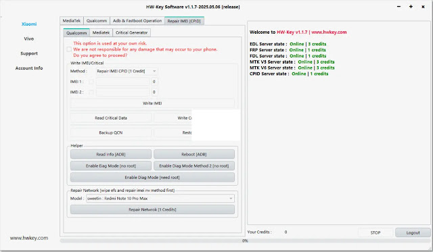The width and height of the screenshot is (433, 252).
Task: Click the STOP button
Action: (375, 232)
